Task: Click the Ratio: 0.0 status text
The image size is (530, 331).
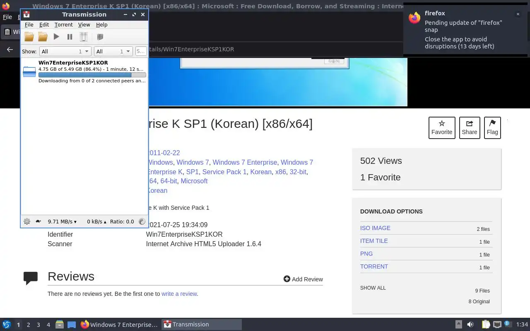Action: 122,221
